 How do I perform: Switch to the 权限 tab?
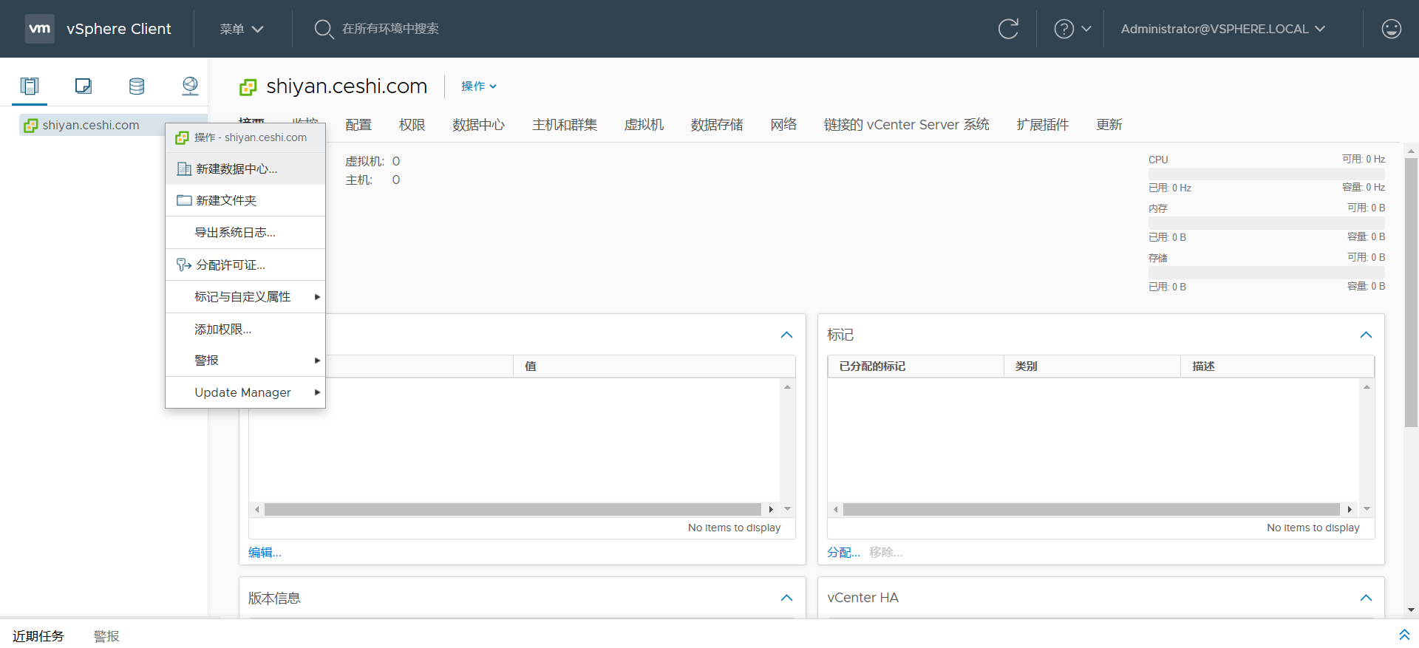point(412,125)
